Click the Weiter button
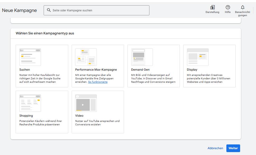This screenshot has height=155, width=256. click(x=233, y=148)
